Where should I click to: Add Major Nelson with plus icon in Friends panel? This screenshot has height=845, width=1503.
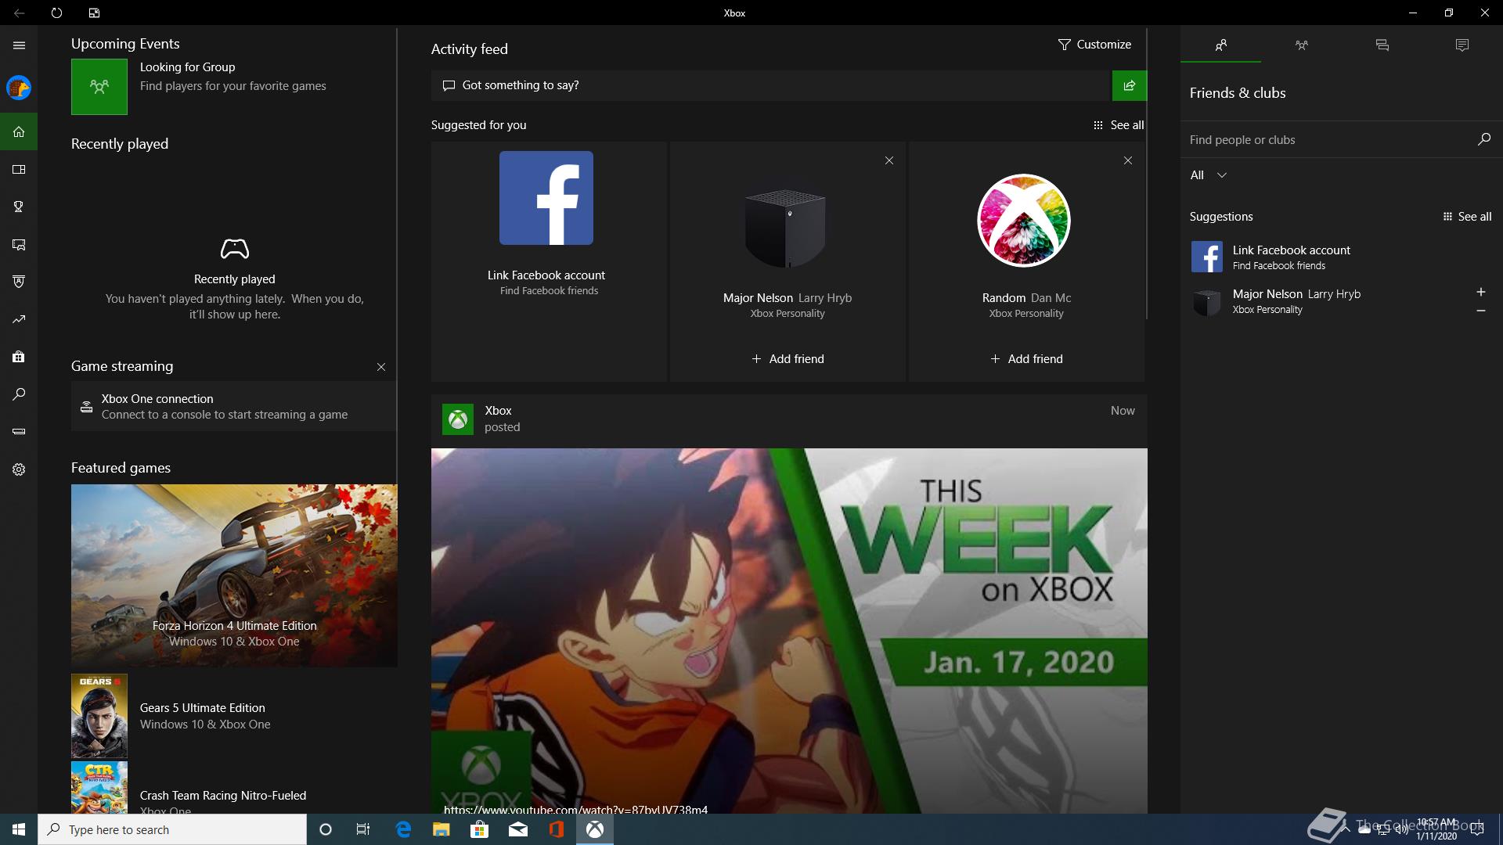pos(1480,292)
